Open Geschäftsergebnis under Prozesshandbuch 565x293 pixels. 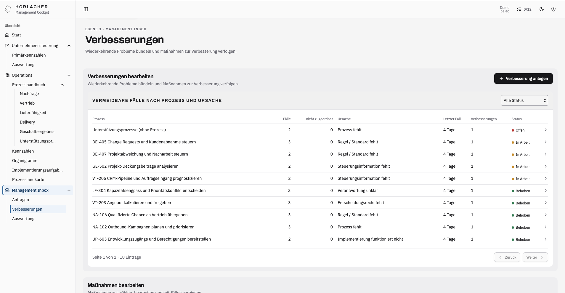(37, 132)
